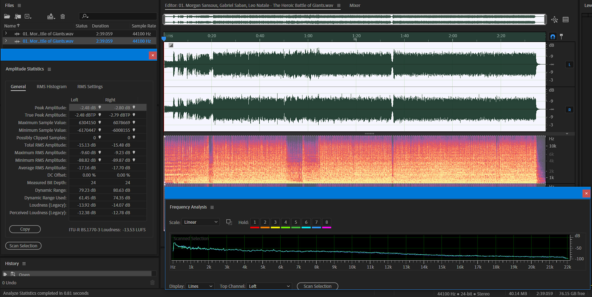Click Scan Selection in Frequency Analysis panel
Image resolution: width=592 pixels, height=297 pixels.
click(x=317, y=286)
